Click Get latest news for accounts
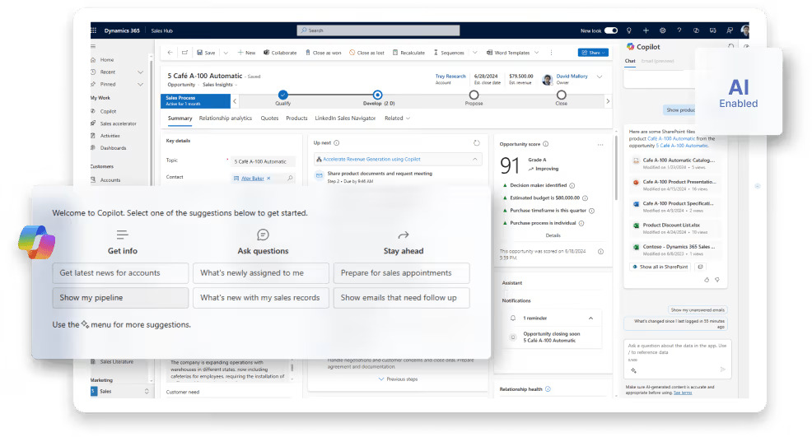Image resolution: width=812 pixels, height=437 pixels. pos(120,273)
